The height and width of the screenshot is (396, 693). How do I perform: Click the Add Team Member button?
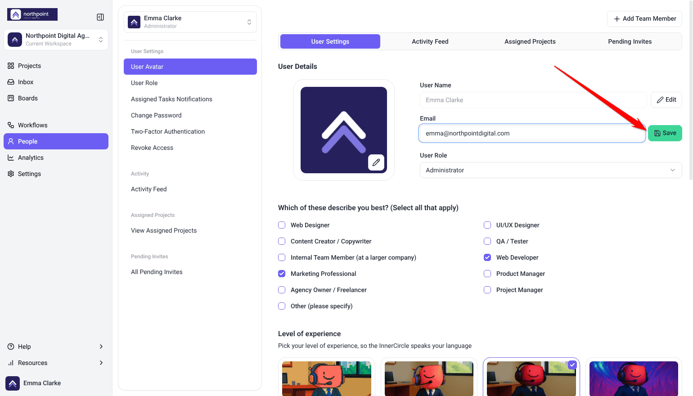coord(645,19)
